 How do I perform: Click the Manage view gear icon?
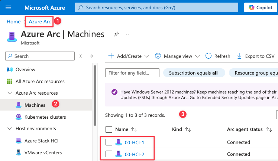point(158,56)
